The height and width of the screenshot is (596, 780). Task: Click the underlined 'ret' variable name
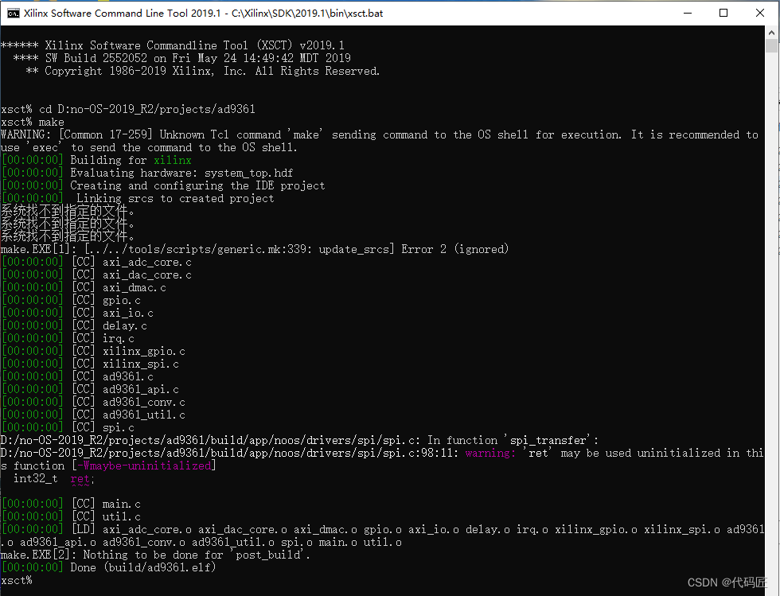pyautogui.click(x=80, y=478)
